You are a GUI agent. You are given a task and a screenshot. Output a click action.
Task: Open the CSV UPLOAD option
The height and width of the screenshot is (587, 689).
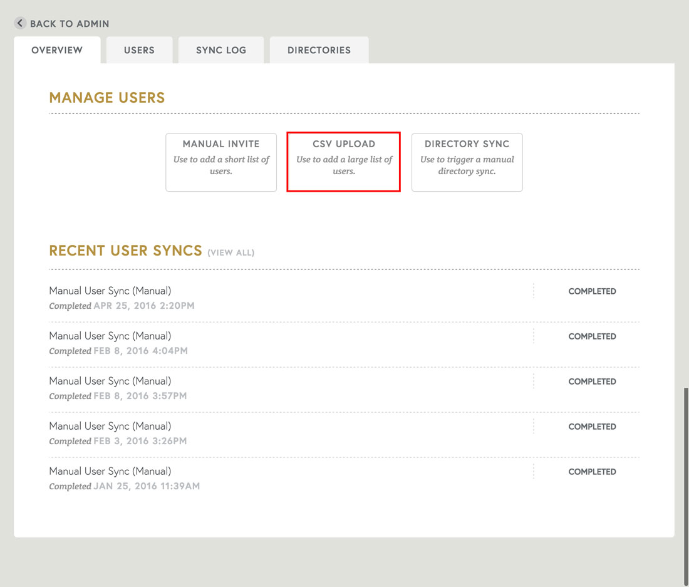click(x=343, y=162)
